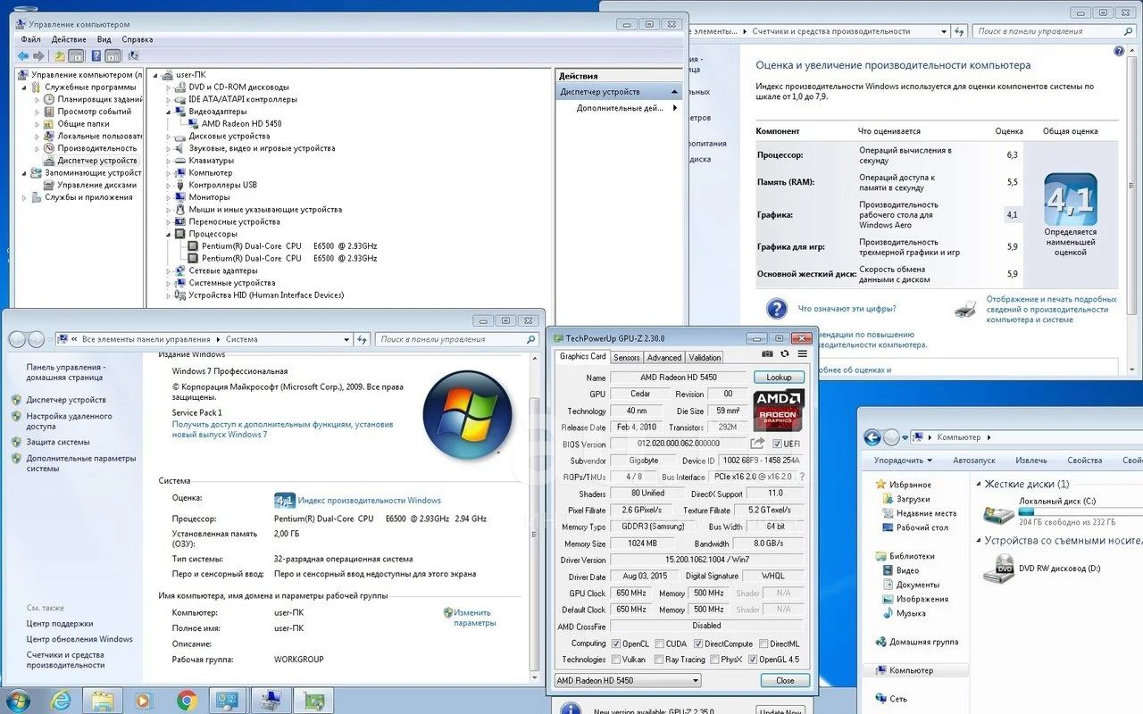1143x714 pixels.
Task: Click the BIOS export share icon in GPU-Z
Action: tap(757, 444)
